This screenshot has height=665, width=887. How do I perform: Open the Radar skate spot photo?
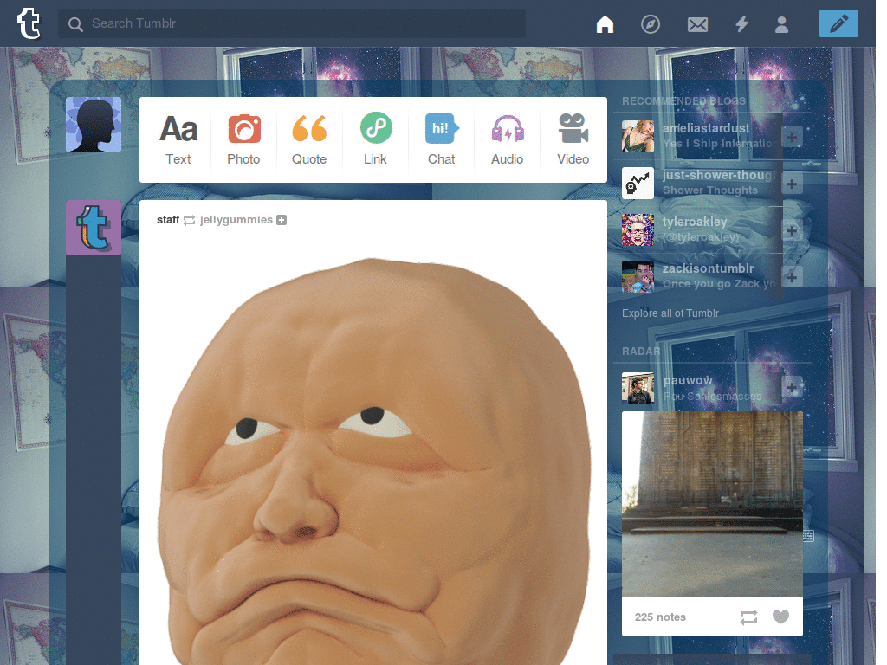click(x=712, y=504)
